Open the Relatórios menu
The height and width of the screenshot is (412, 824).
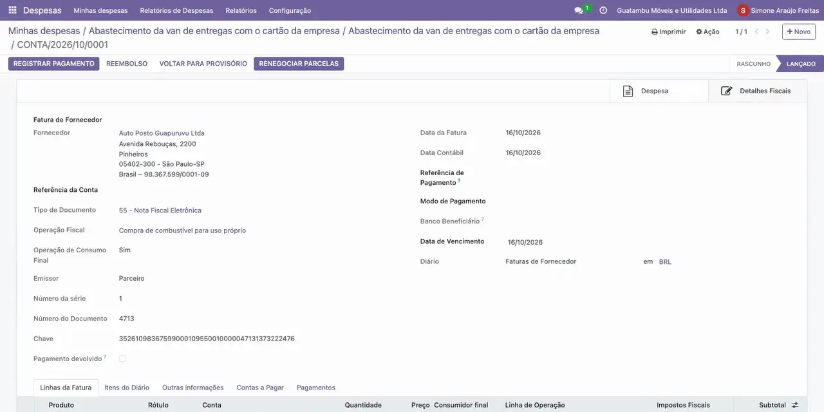pos(241,10)
